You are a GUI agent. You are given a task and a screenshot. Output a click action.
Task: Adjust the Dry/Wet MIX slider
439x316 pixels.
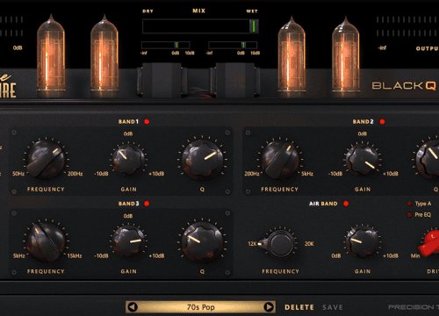[200, 26]
